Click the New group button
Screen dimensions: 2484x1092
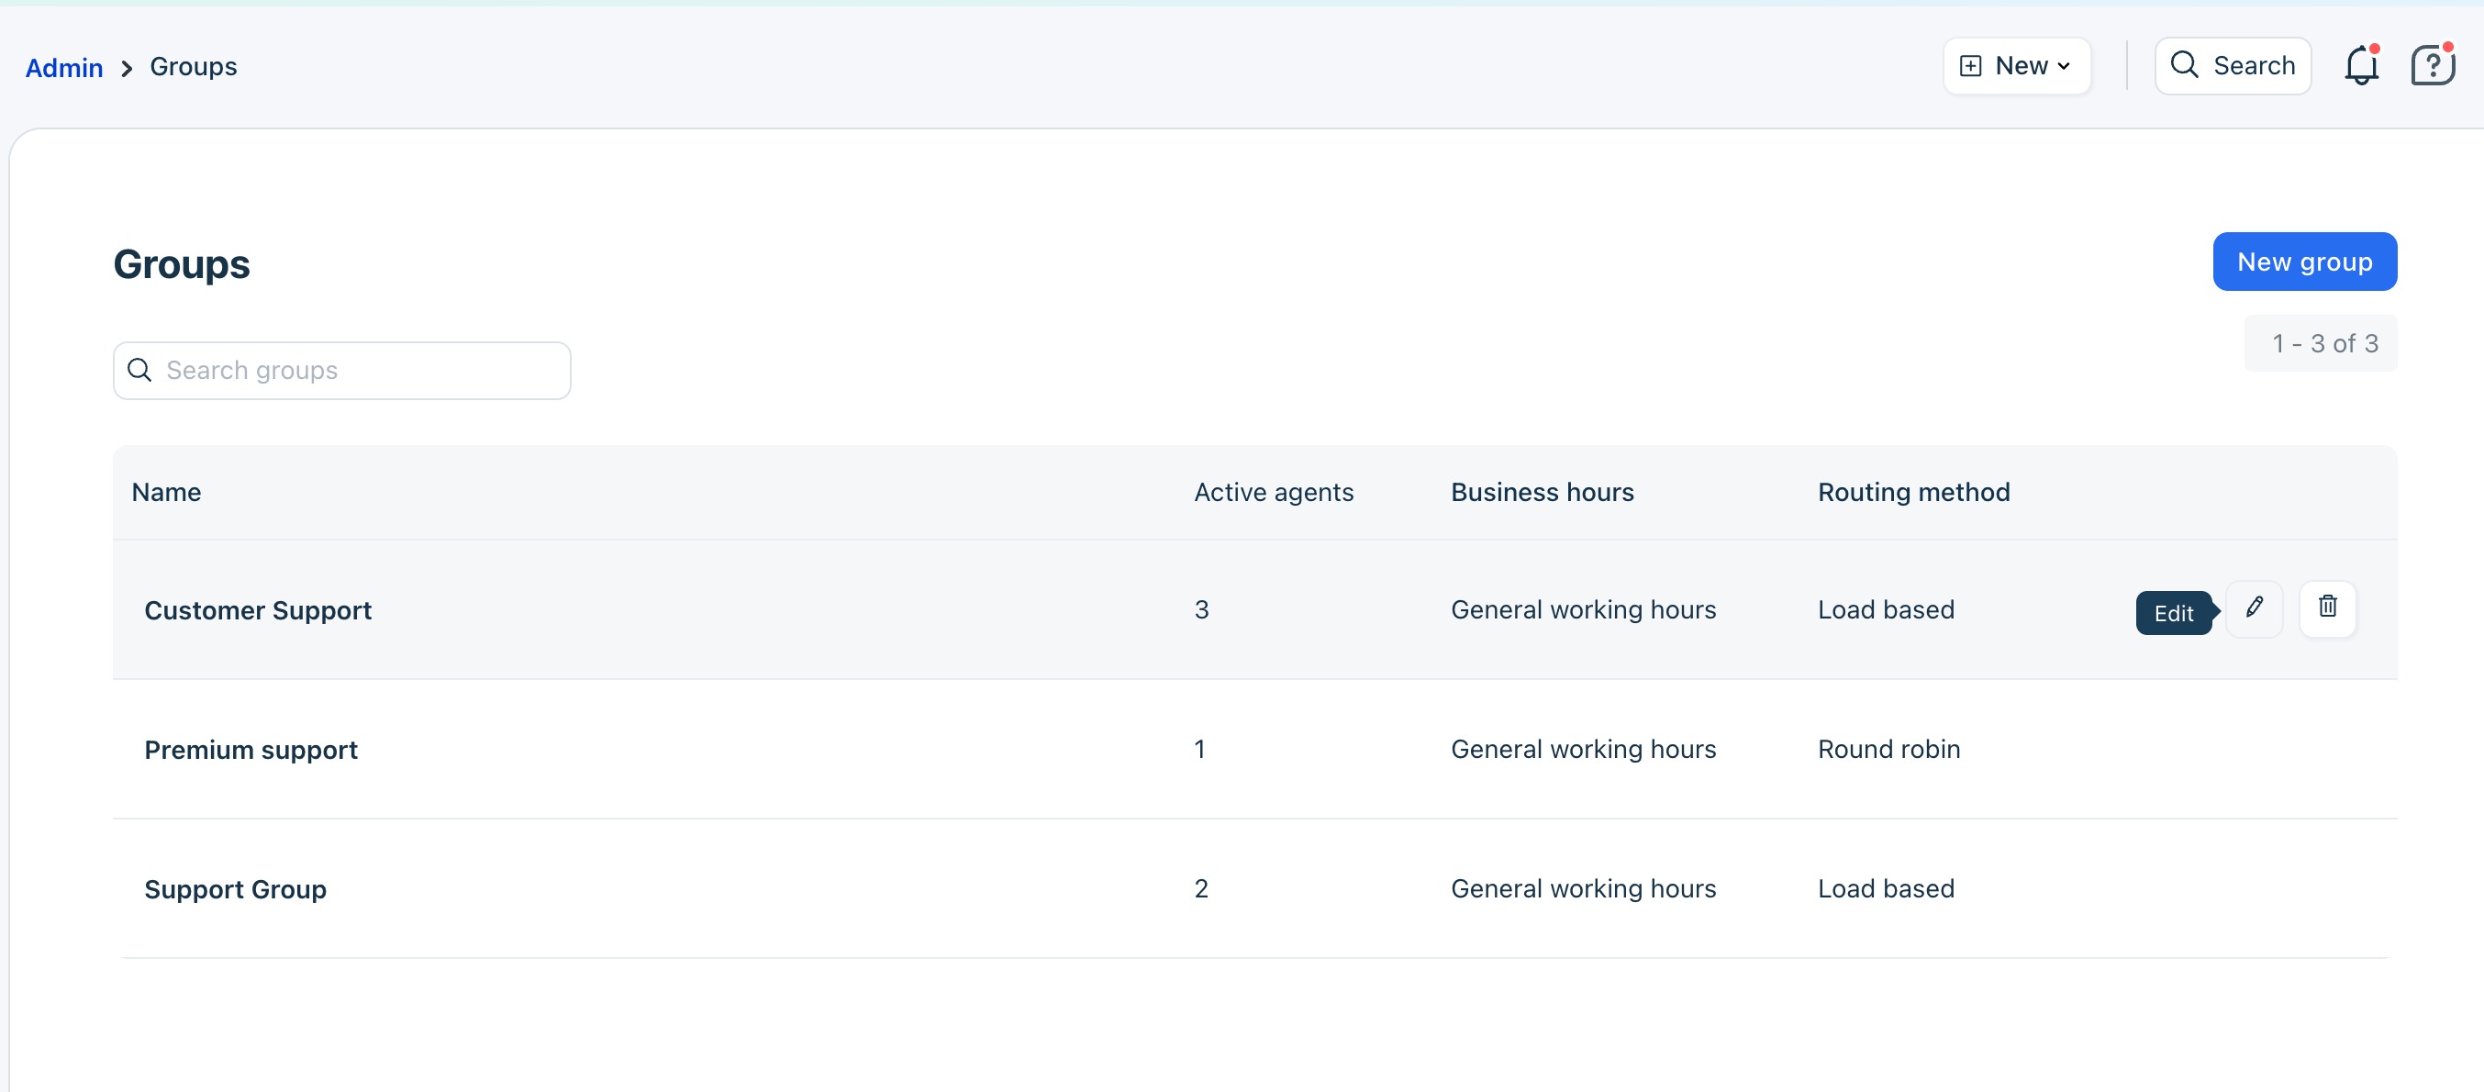pos(2303,262)
